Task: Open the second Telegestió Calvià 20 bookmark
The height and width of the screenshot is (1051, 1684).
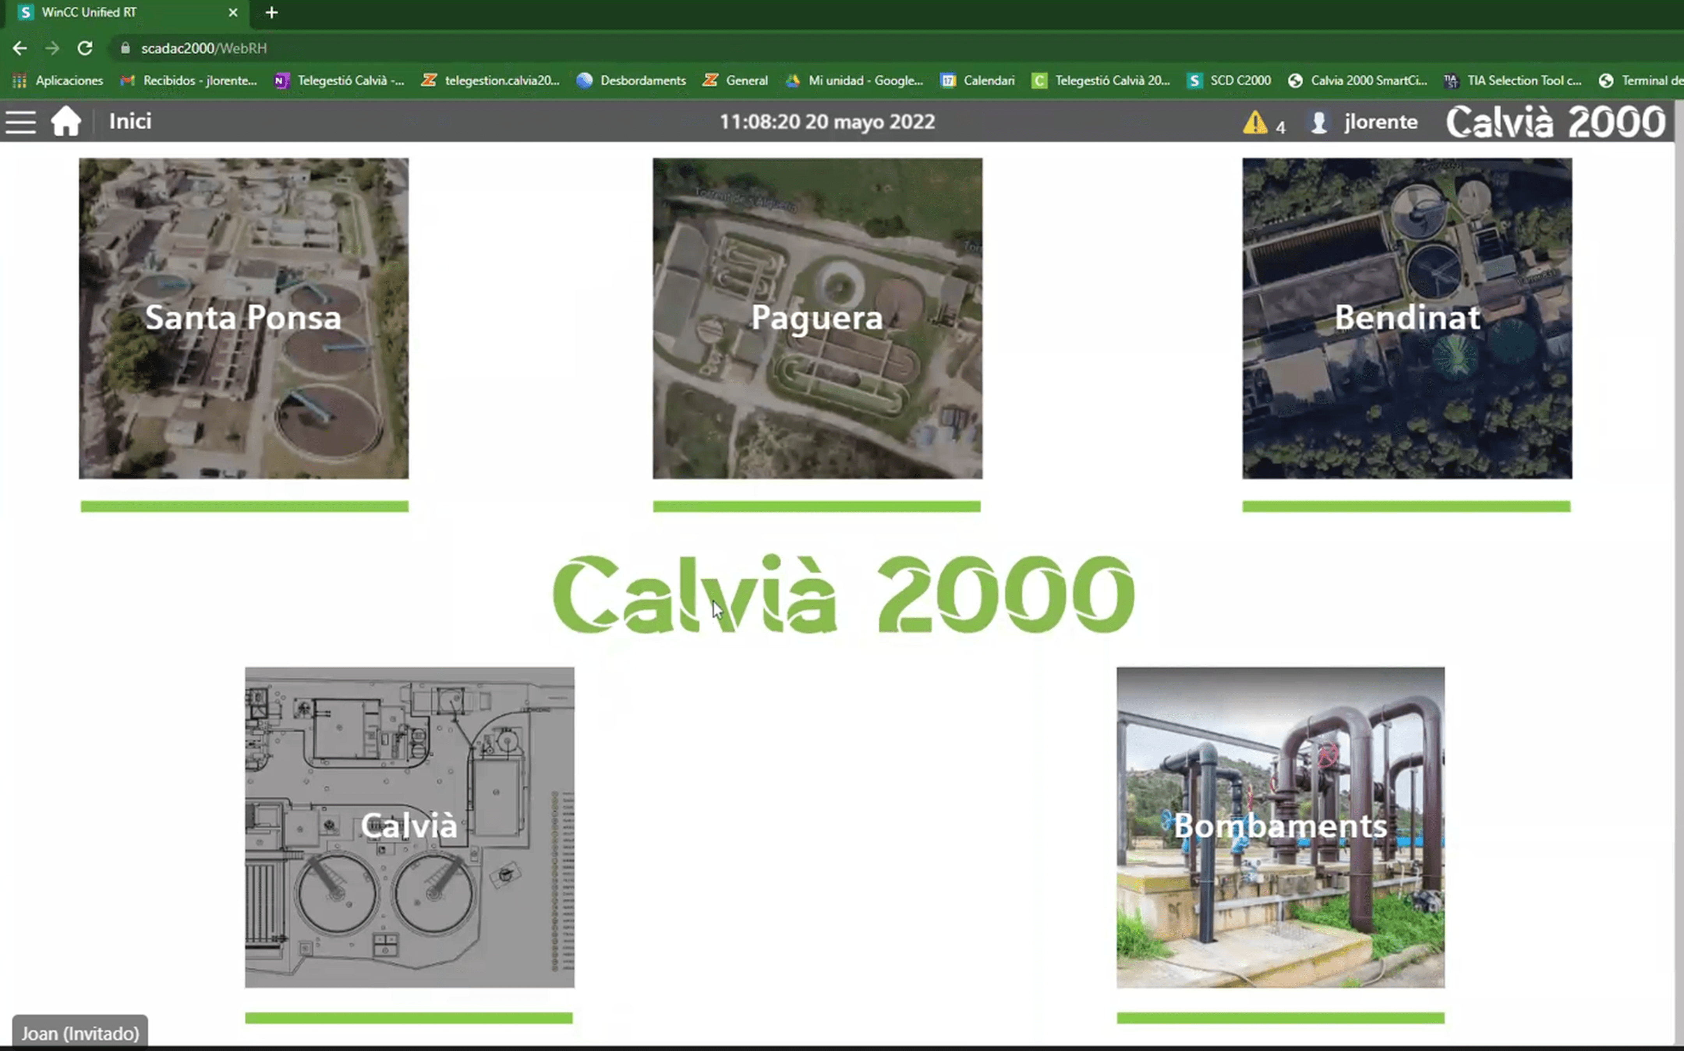Action: coord(1101,81)
